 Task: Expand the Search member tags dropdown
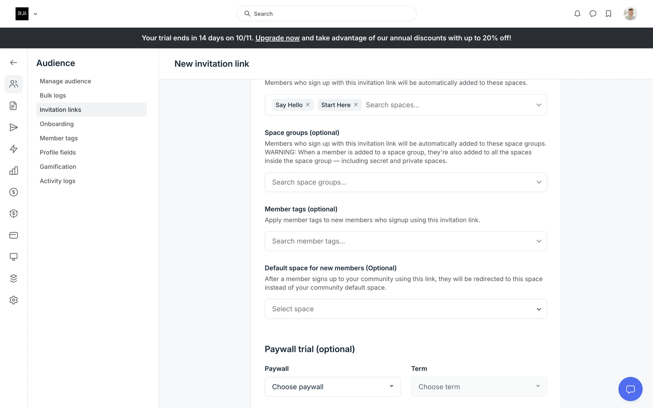tap(405, 241)
